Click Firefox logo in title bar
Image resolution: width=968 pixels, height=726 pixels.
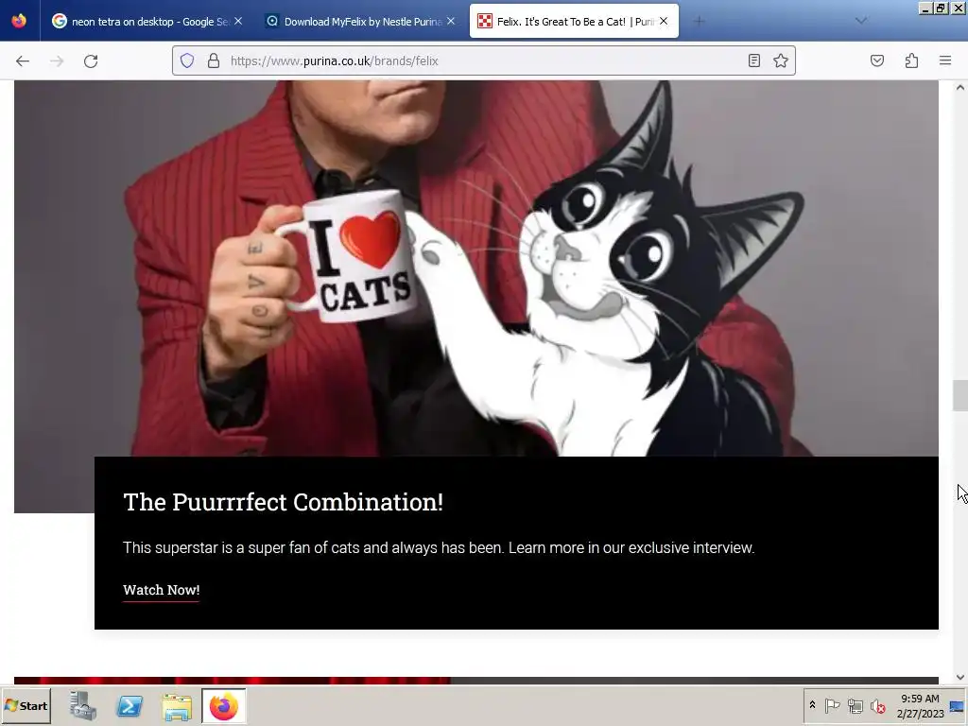pyautogui.click(x=19, y=21)
